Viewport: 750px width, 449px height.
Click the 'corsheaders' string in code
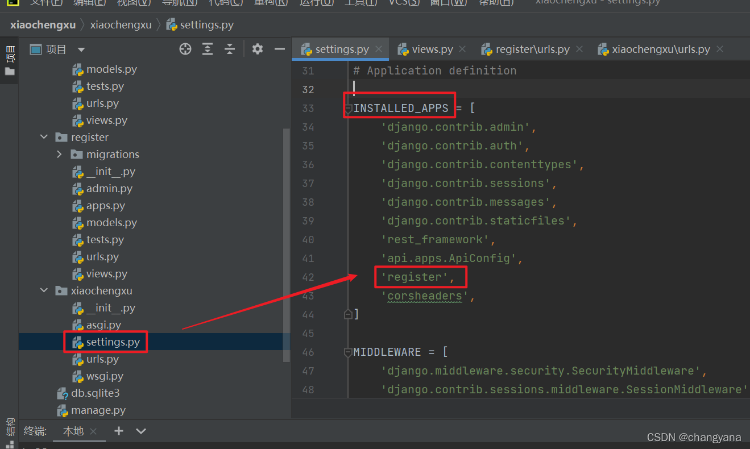tap(424, 296)
